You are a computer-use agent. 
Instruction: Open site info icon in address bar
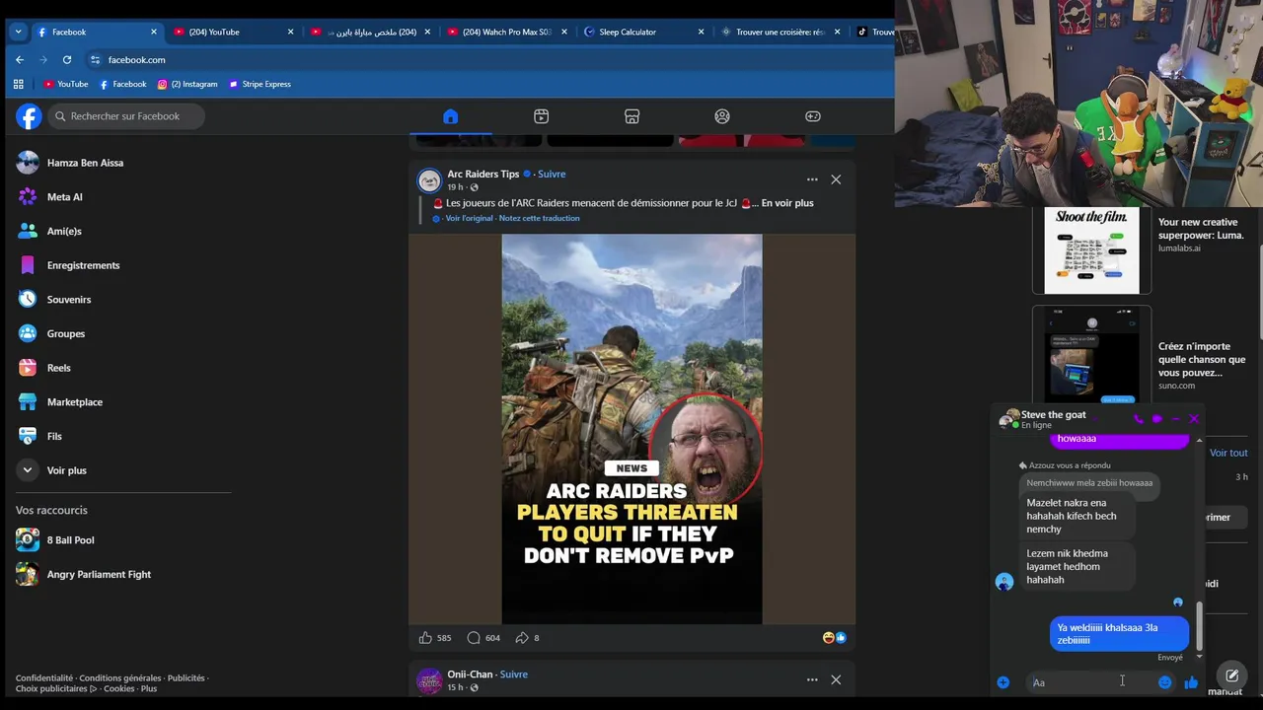95,59
